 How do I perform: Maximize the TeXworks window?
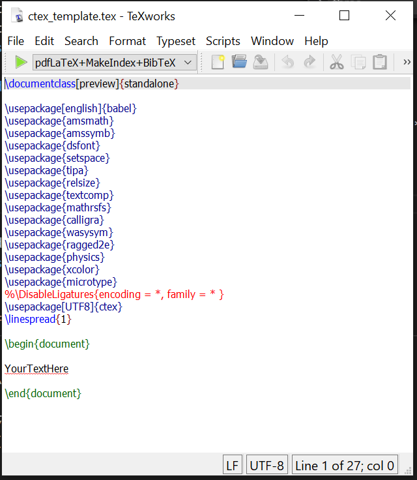pyautogui.click(x=345, y=15)
